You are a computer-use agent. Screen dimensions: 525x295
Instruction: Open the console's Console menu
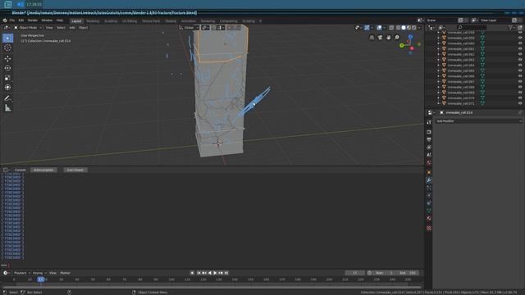click(20, 170)
